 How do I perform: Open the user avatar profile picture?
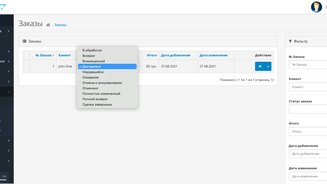tap(316, 7)
